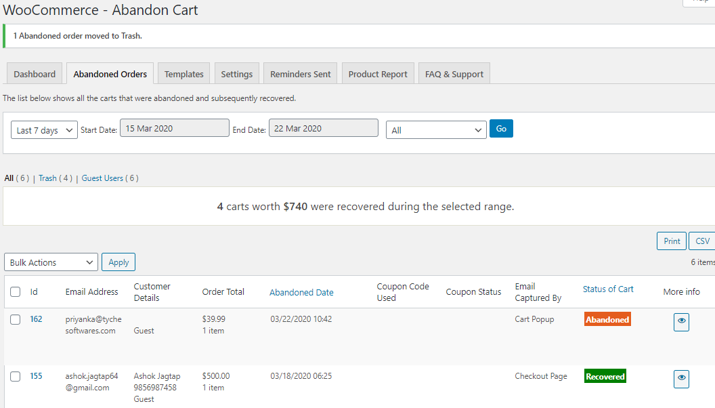Click the Coupon Code Used column header
Screen dimensions: 715x408
pos(403,292)
